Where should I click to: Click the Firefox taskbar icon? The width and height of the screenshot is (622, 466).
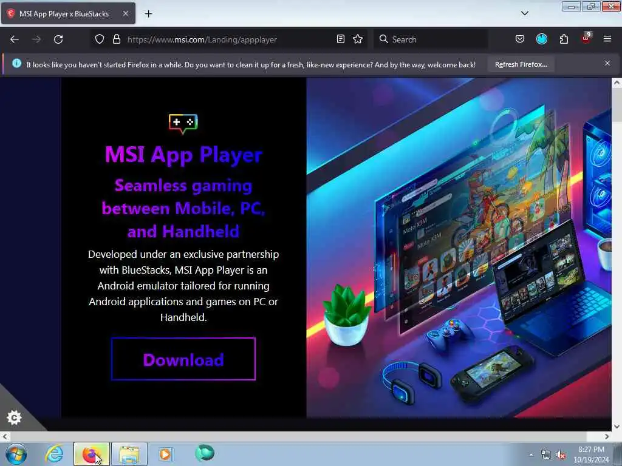click(x=91, y=454)
